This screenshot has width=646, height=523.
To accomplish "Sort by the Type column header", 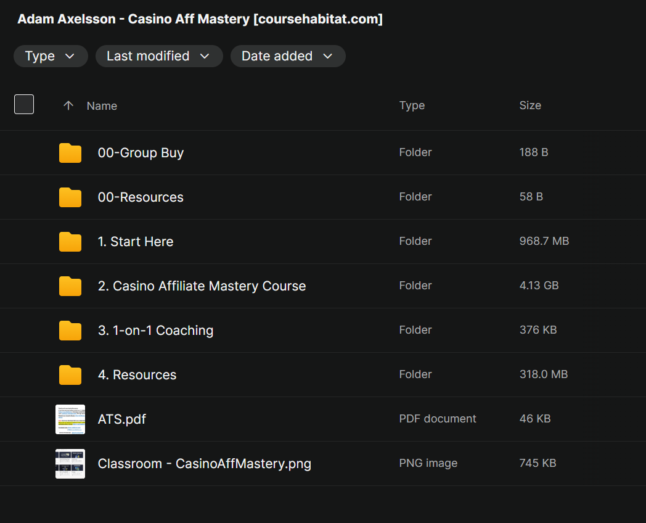I will (x=412, y=105).
